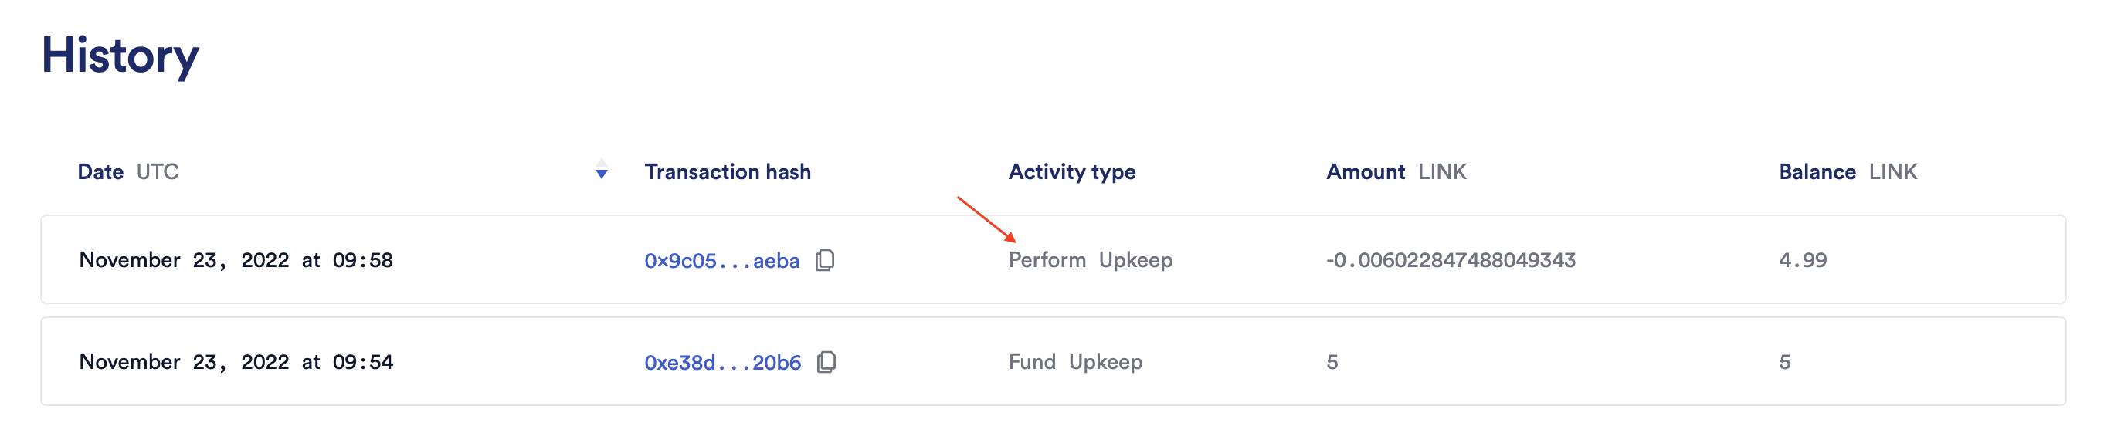The width and height of the screenshot is (2104, 423).
Task: Select the Perform Upkeep activity text
Action: point(1091,260)
